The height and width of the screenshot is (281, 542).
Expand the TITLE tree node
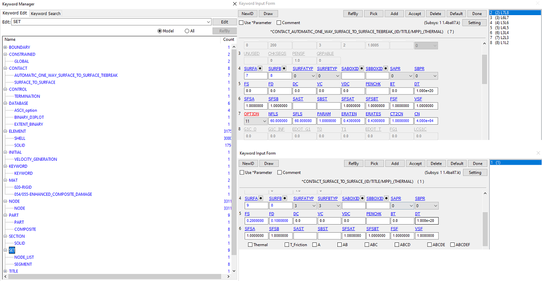click(x=5, y=271)
